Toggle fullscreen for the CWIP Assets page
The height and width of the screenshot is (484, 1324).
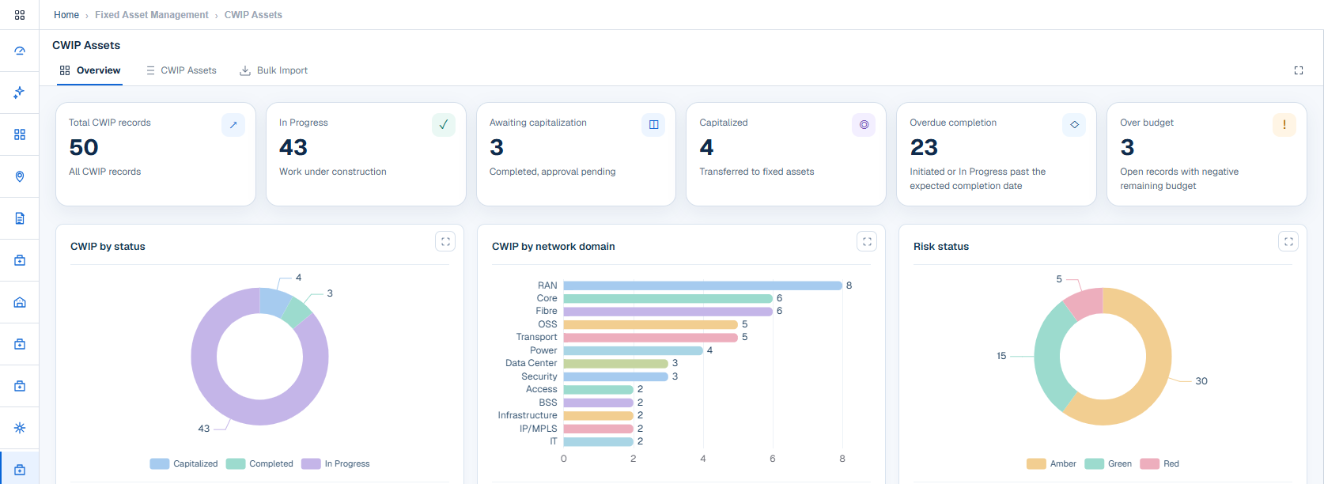point(1298,70)
